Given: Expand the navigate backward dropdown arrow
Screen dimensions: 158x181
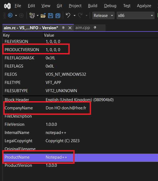Looking at the screenshot, I should 16,16.
